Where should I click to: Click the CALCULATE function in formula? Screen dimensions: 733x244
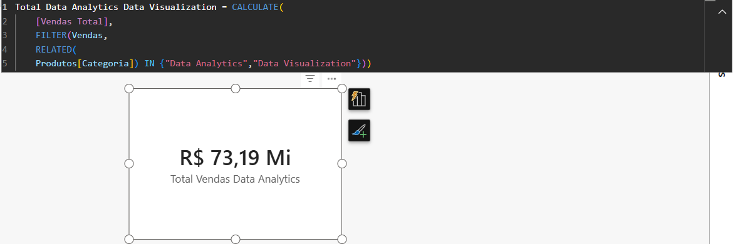point(255,8)
